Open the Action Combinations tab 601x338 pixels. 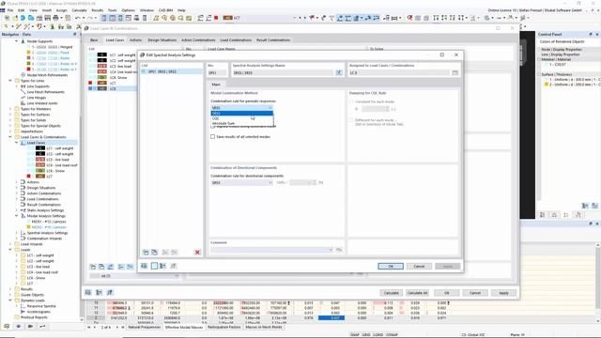pyautogui.click(x=198, y=39)
